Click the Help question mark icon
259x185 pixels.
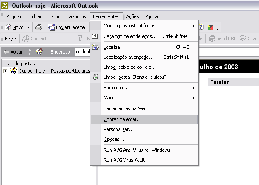pos(201,27)
